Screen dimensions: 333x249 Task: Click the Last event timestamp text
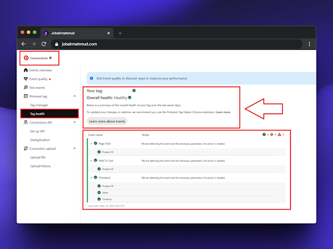(106, 206)
